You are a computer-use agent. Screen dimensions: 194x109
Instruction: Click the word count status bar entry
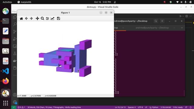54,107
